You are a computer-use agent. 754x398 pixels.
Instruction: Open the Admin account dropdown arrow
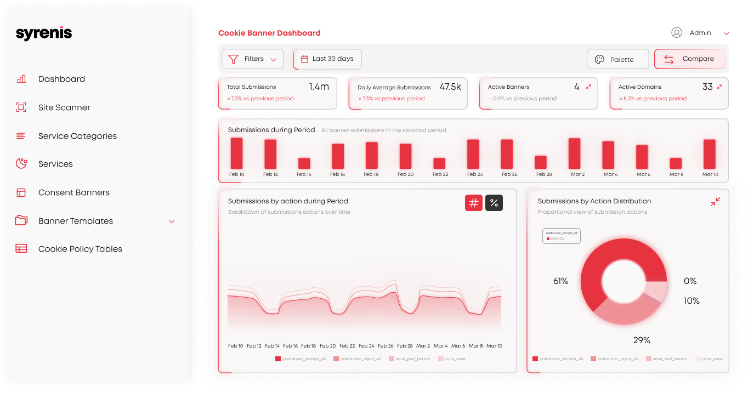click(727, 33)
